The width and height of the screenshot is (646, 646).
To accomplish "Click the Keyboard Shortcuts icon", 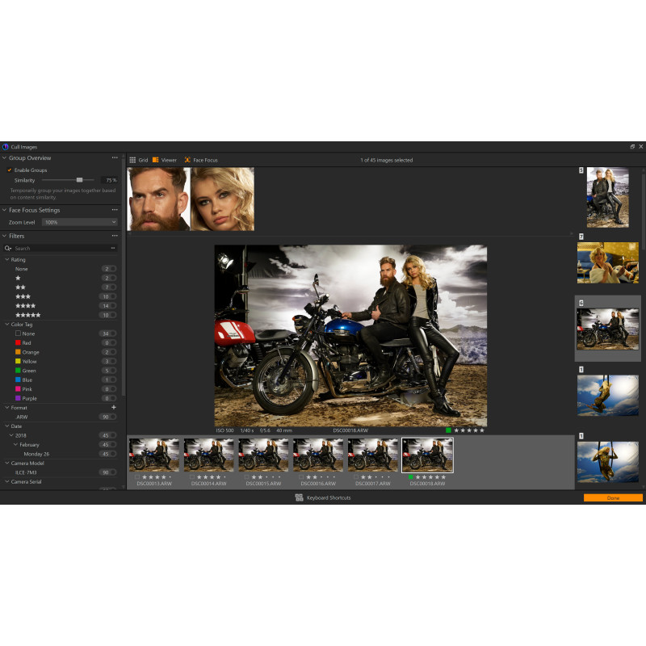I will pos(299,497).
